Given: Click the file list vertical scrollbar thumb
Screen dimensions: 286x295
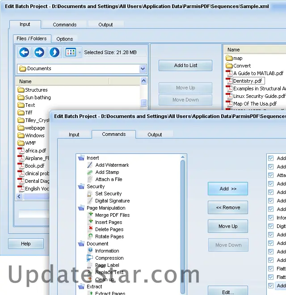Looking at the screenshot, I should click(x=144, y=103).
